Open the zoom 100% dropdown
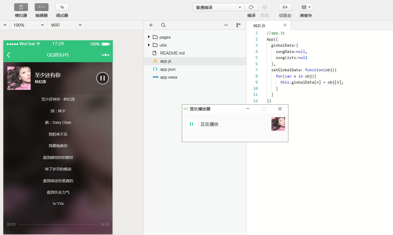Viewport: 393px width, 235px height. (x=29, y=25)
